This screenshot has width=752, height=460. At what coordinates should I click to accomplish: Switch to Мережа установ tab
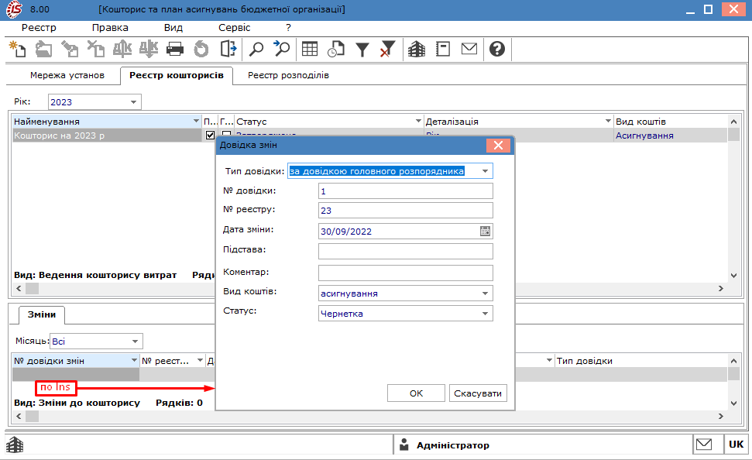tap(67, 75)
